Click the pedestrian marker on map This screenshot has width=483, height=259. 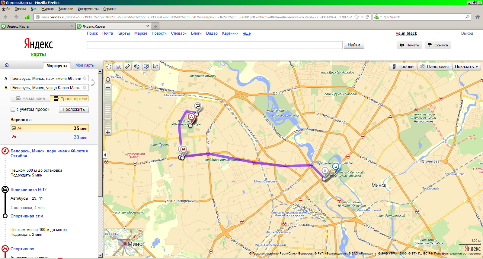click(x=325, y=171)
